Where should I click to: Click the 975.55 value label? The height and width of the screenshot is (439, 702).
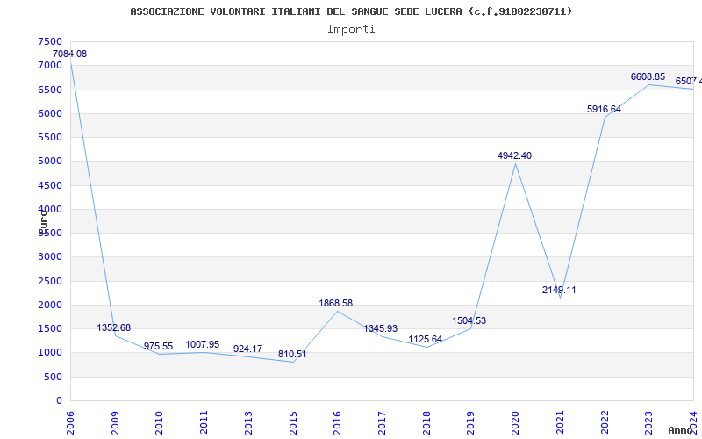[x=159, y=347]
